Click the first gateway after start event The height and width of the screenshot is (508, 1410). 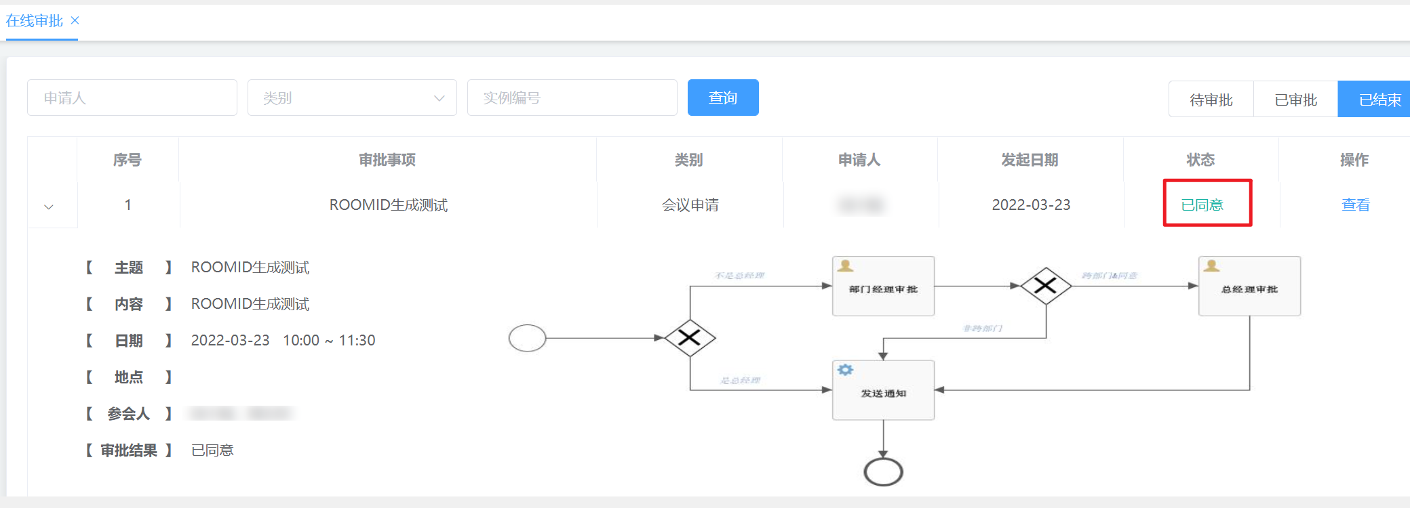coord(690,338)
